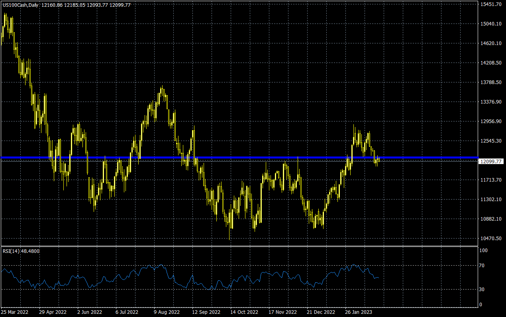Click the 15451.70 price axis label
This screenshot has height=317, width=506.
click(490, 4)
